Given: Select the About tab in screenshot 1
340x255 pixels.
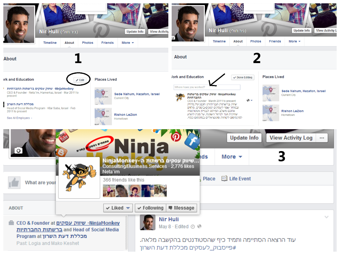Looking at the screenshot, I should pos(69,43).
